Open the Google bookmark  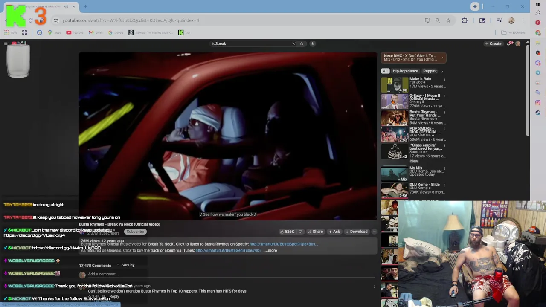pos(116,32)
